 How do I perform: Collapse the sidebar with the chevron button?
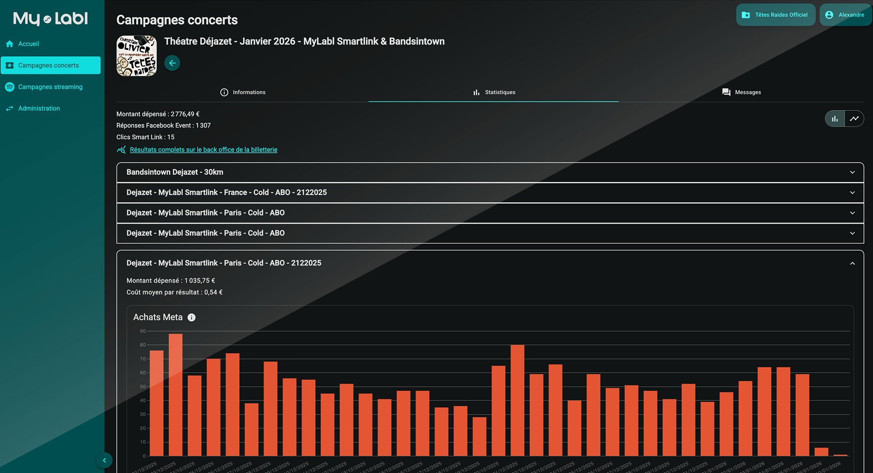(x=104, y=460)
